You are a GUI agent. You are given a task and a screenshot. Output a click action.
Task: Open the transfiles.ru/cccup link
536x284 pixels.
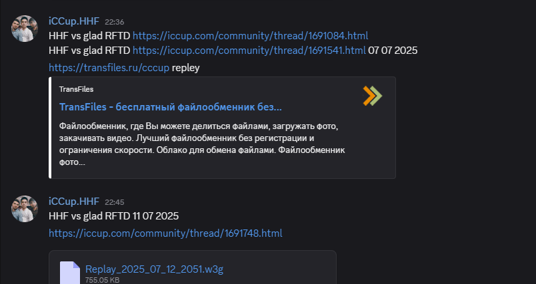[x=109, y=68]
